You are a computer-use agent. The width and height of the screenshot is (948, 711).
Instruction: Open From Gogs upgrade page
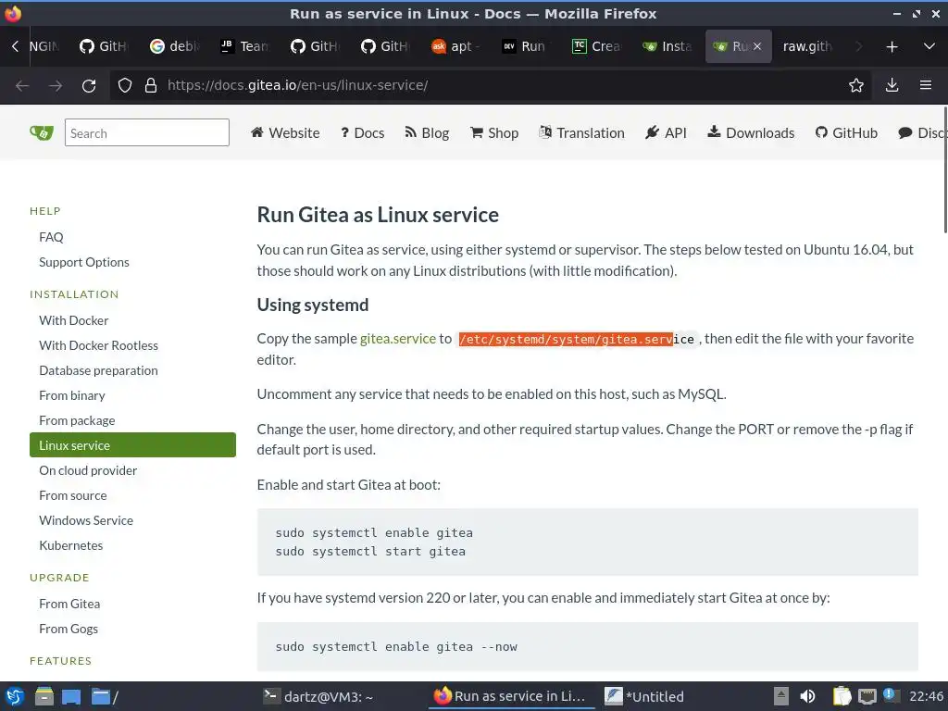click(69, 629)
